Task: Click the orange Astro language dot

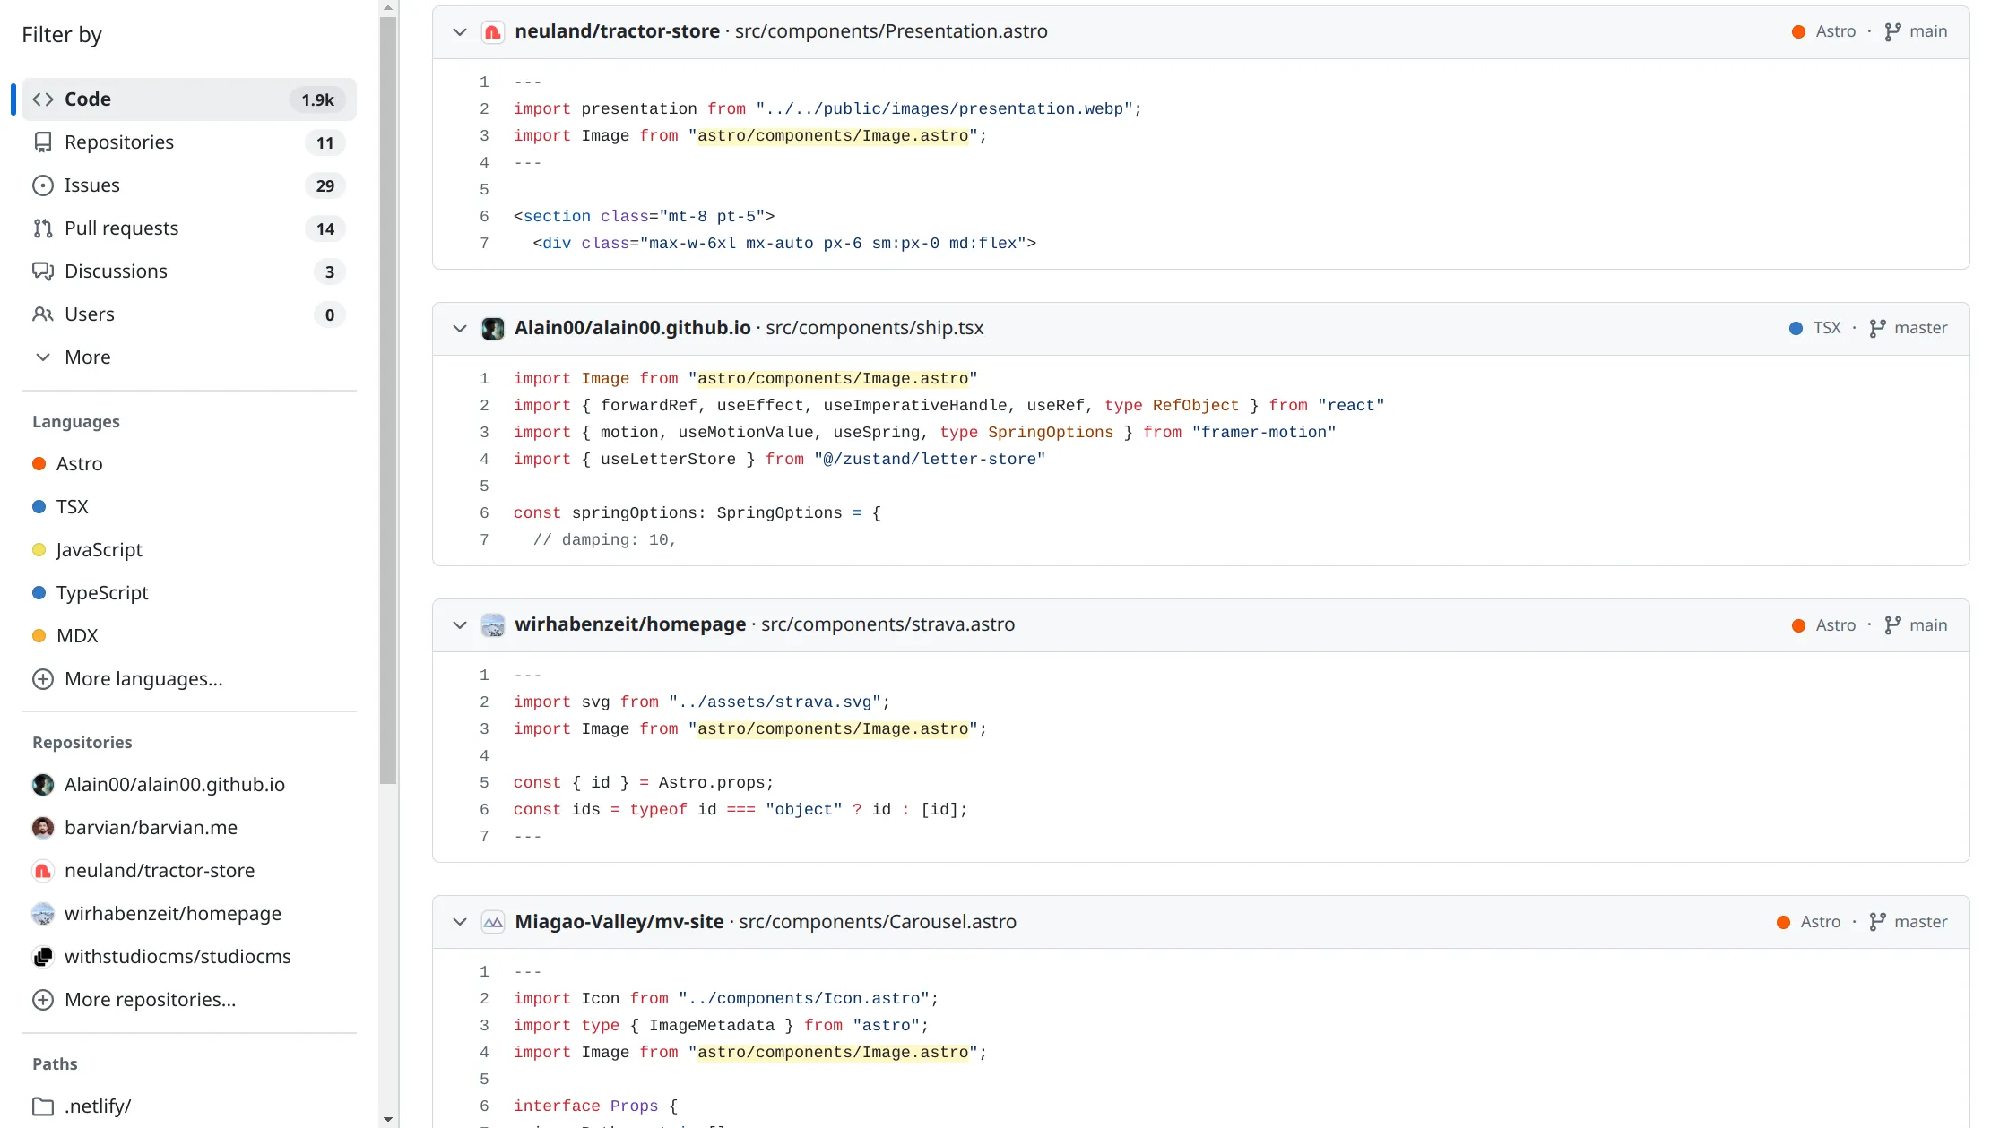Action: pos(39,463)
